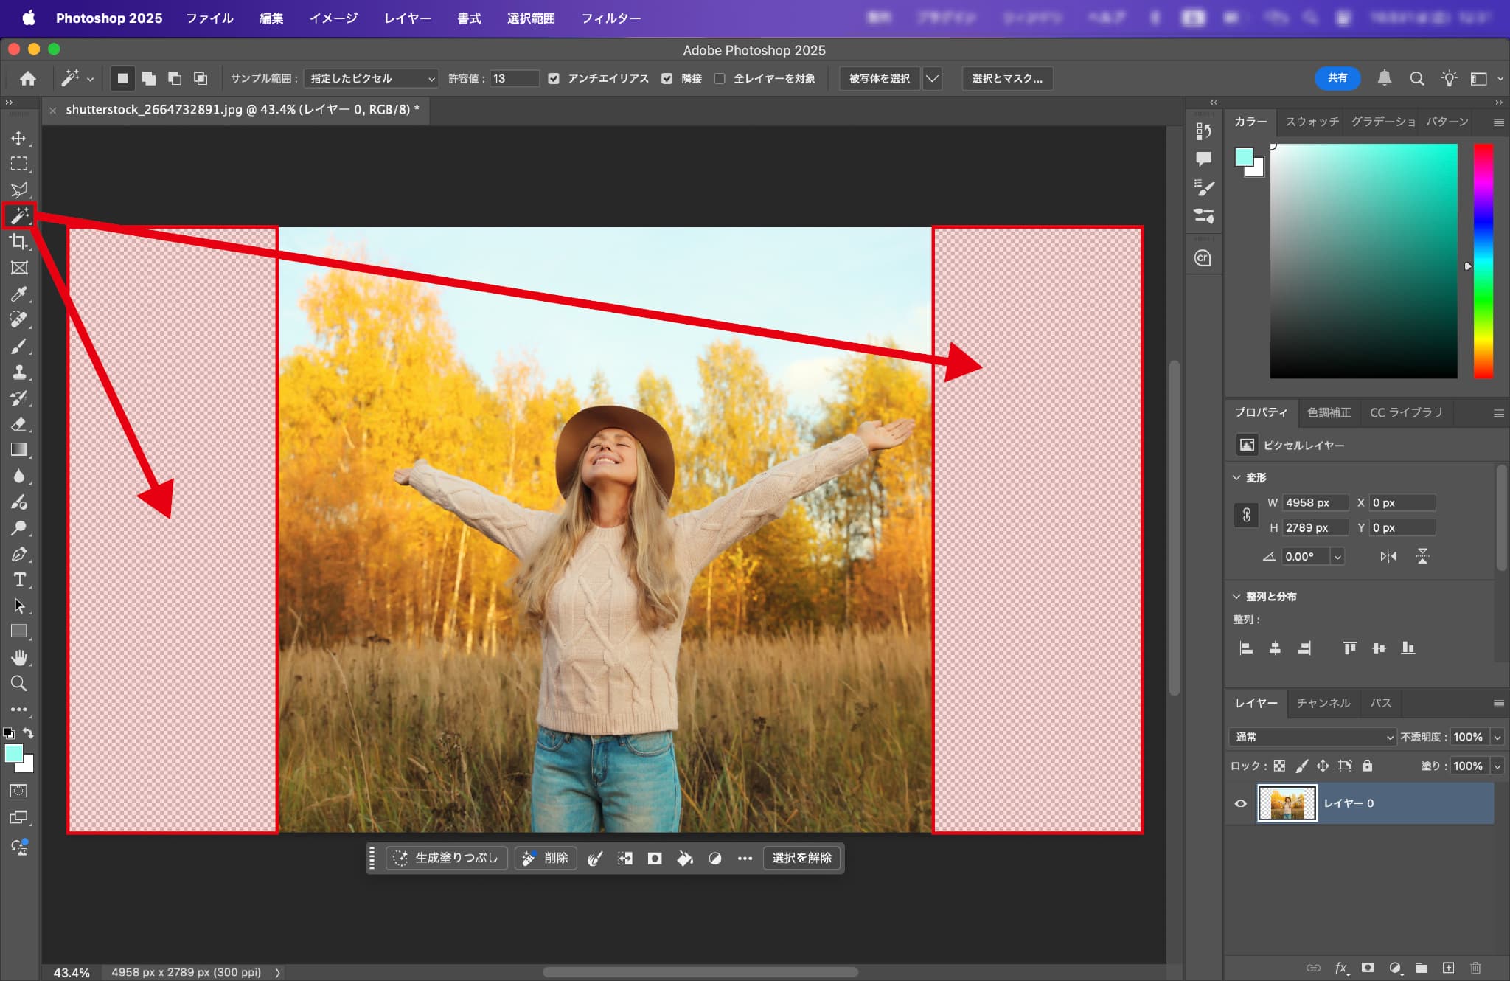
Task: Hide レイヤー 0 with eye icon
Action: coord(1241,803)
